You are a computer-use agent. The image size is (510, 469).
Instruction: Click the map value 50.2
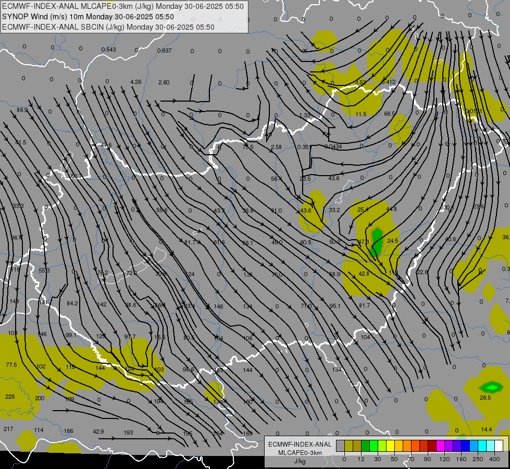334,242
